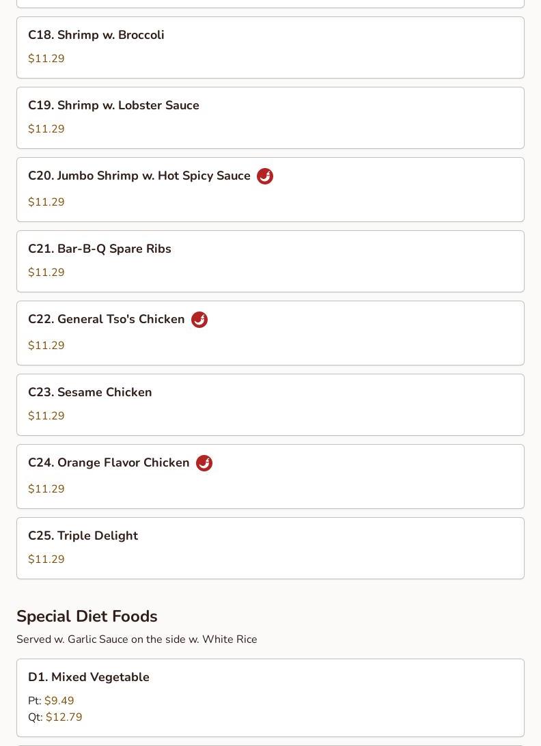This screenshot has height=746, width=541.
Task: Click the Special Diet Foods section heading
Action: pos(87,617)
